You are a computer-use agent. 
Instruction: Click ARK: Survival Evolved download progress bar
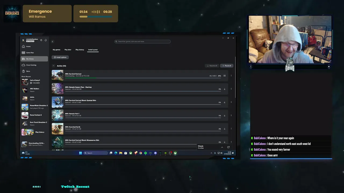(x=143, y=78)
